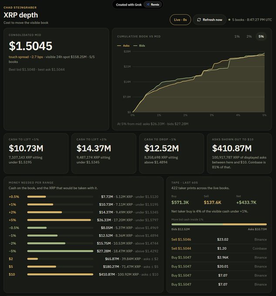
Task: Click the tape Sell total $137.6K
Action: click(x=212, y=202)
